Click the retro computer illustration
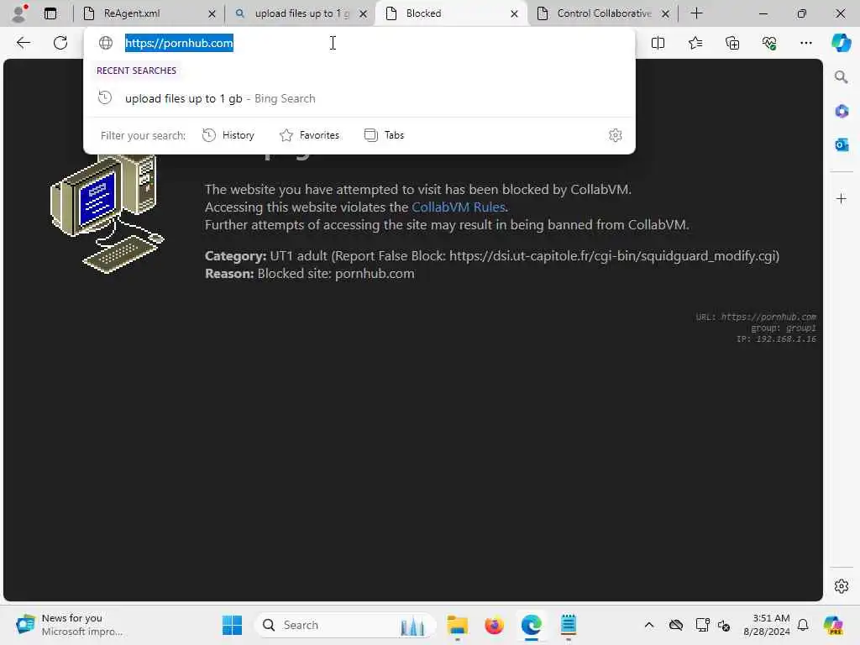The height and width of the screenshot is (645, 860). (x=107, y=214)
